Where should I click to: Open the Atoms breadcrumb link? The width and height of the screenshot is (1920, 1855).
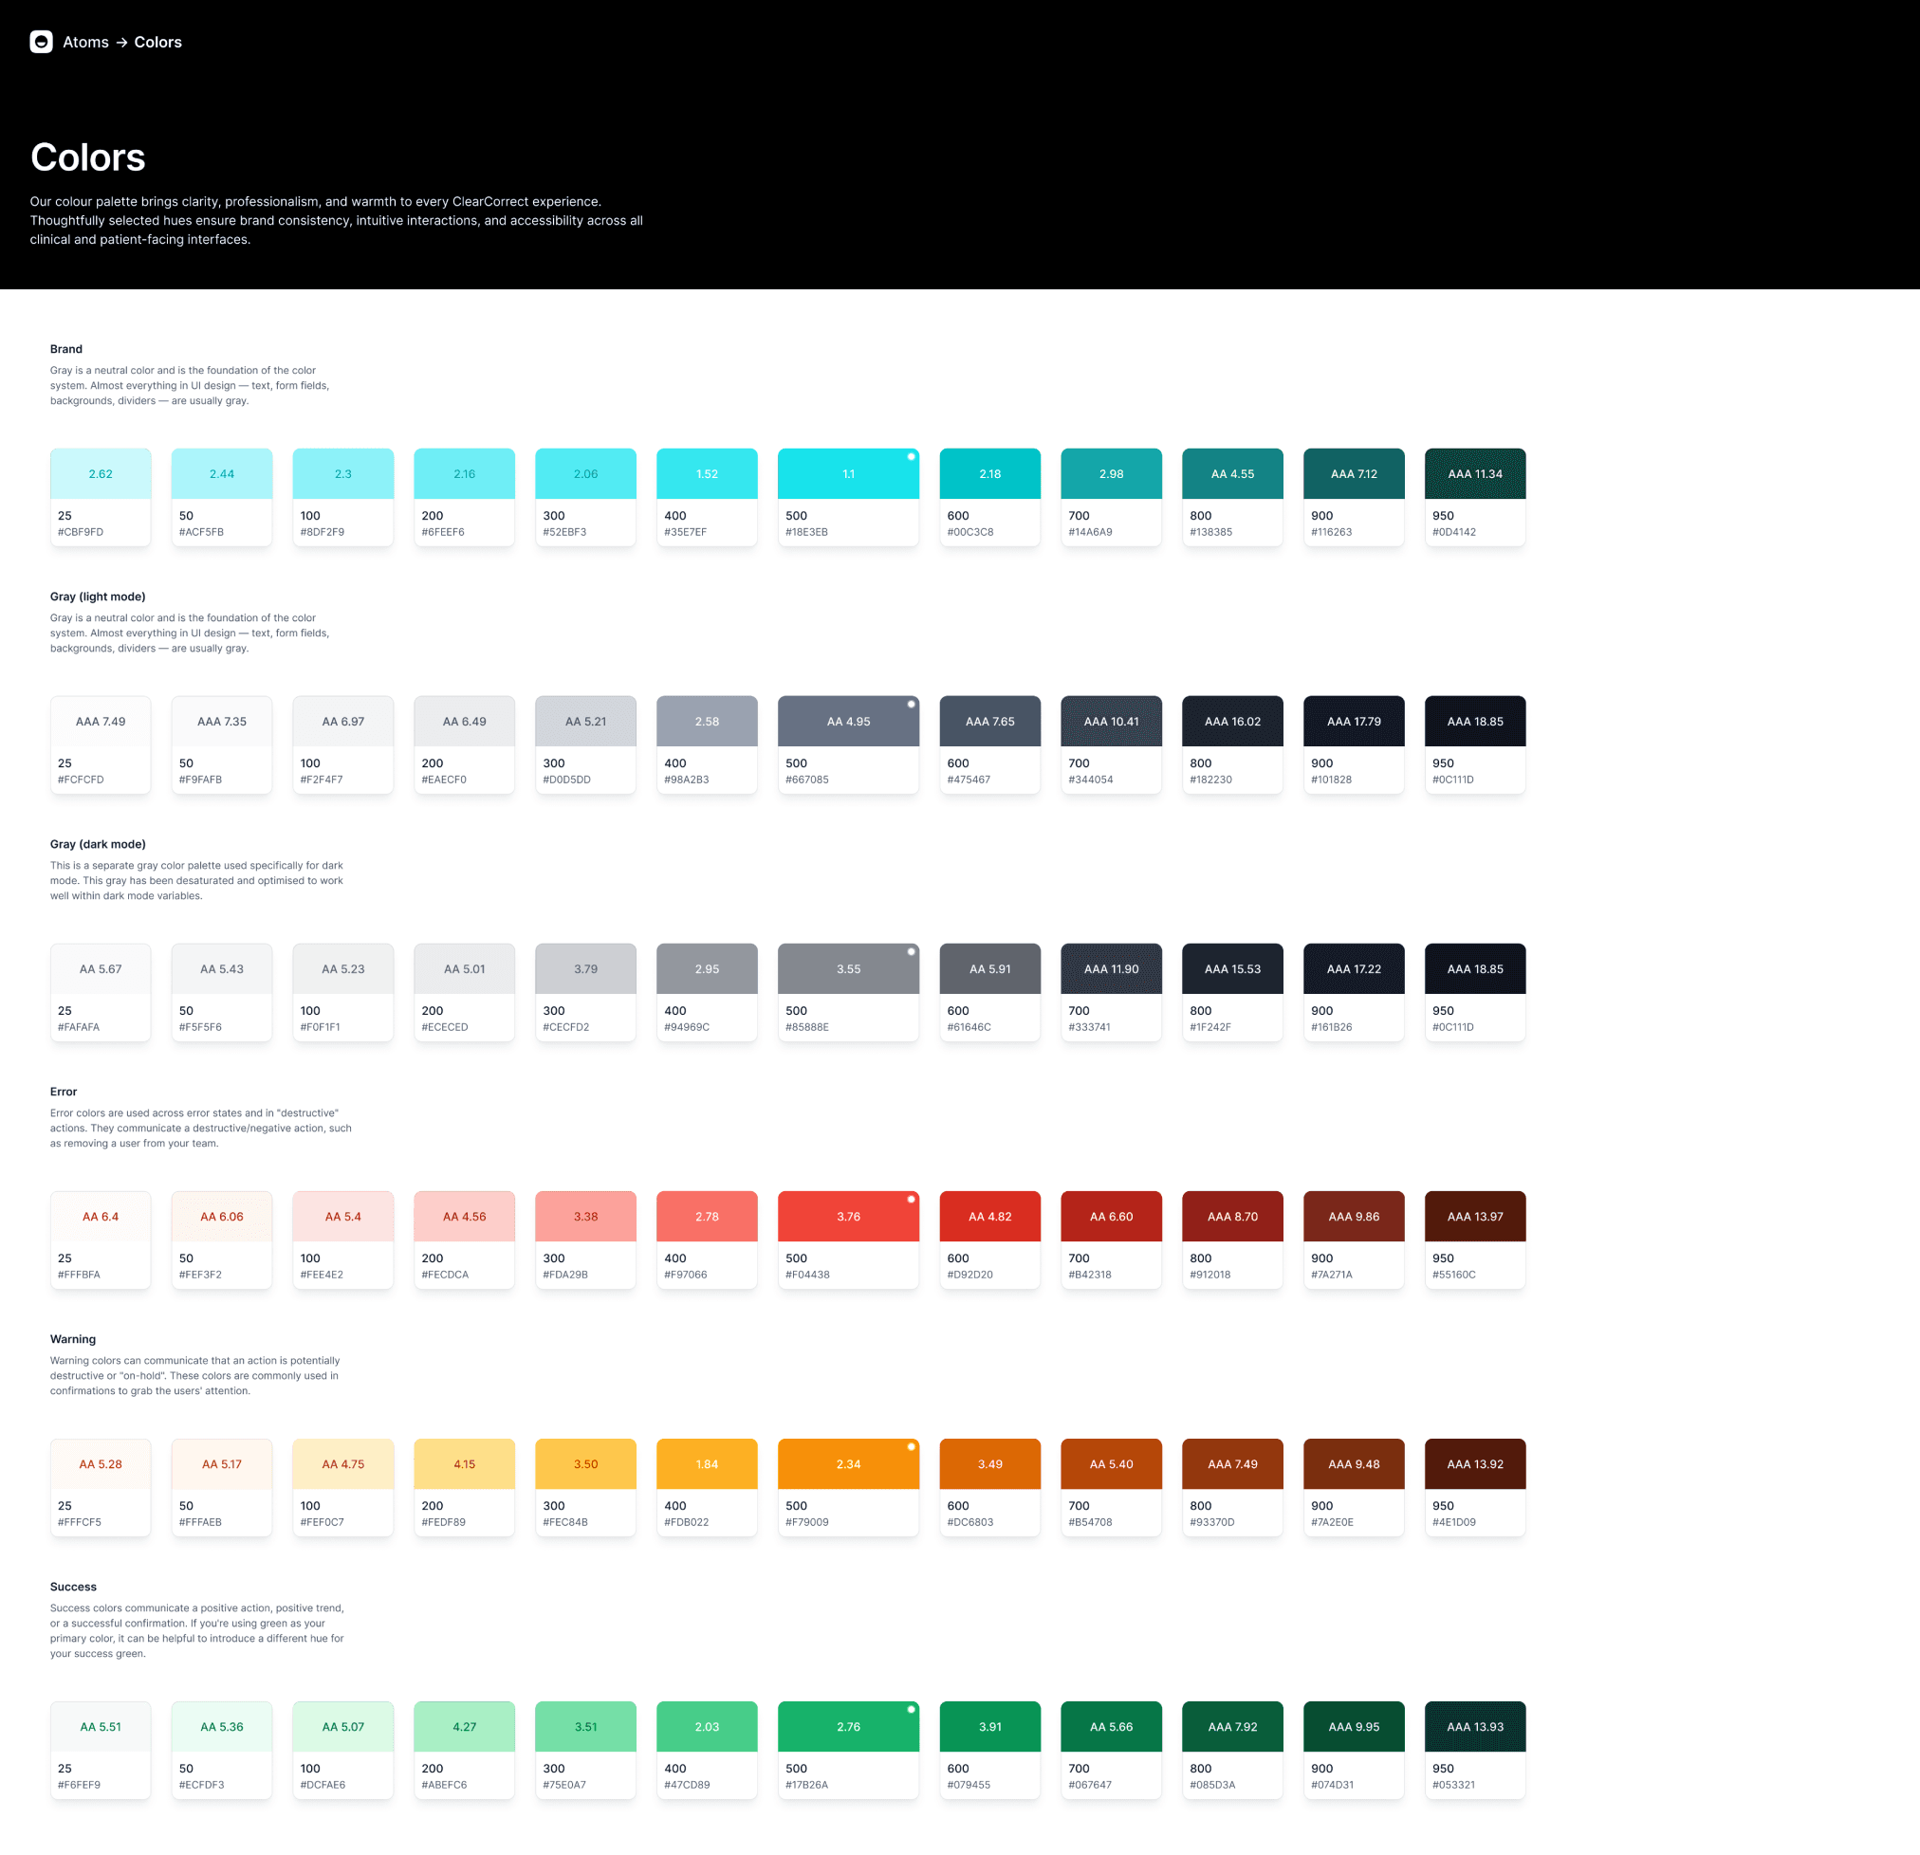(85, 42)
